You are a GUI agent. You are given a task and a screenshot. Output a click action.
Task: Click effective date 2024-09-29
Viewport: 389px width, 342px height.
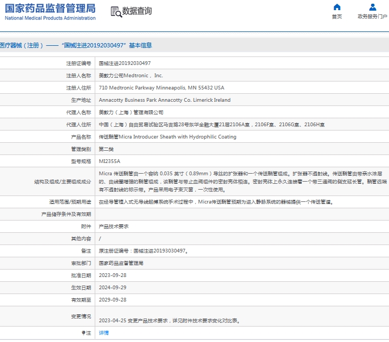coord(113,288)
